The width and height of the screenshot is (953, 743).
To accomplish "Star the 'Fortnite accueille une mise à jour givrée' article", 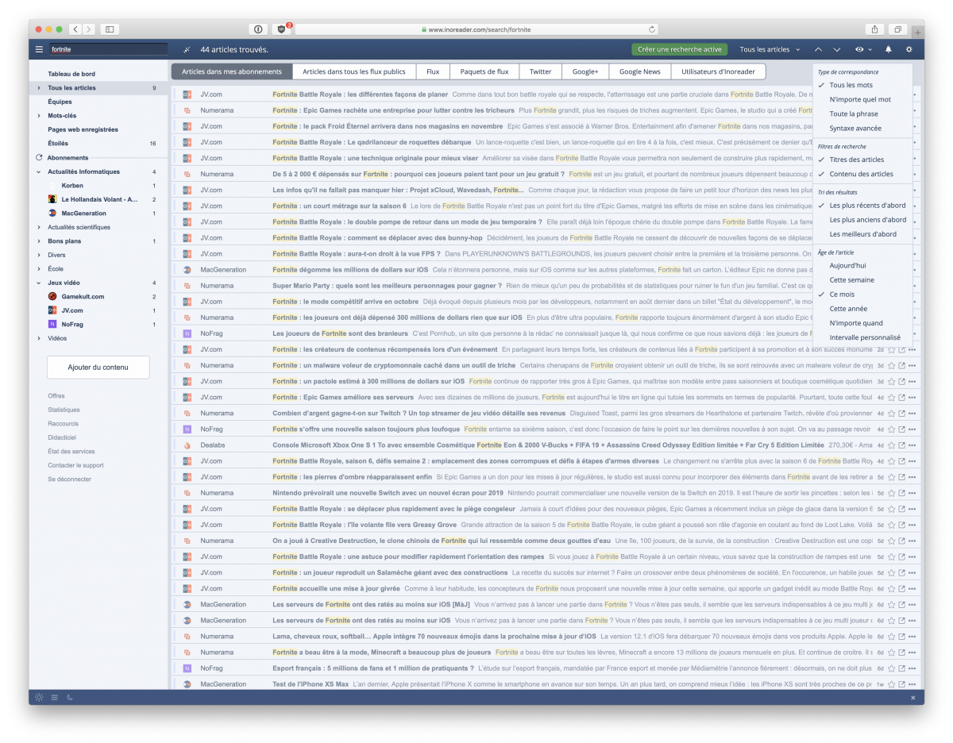I will pos(891,588).
